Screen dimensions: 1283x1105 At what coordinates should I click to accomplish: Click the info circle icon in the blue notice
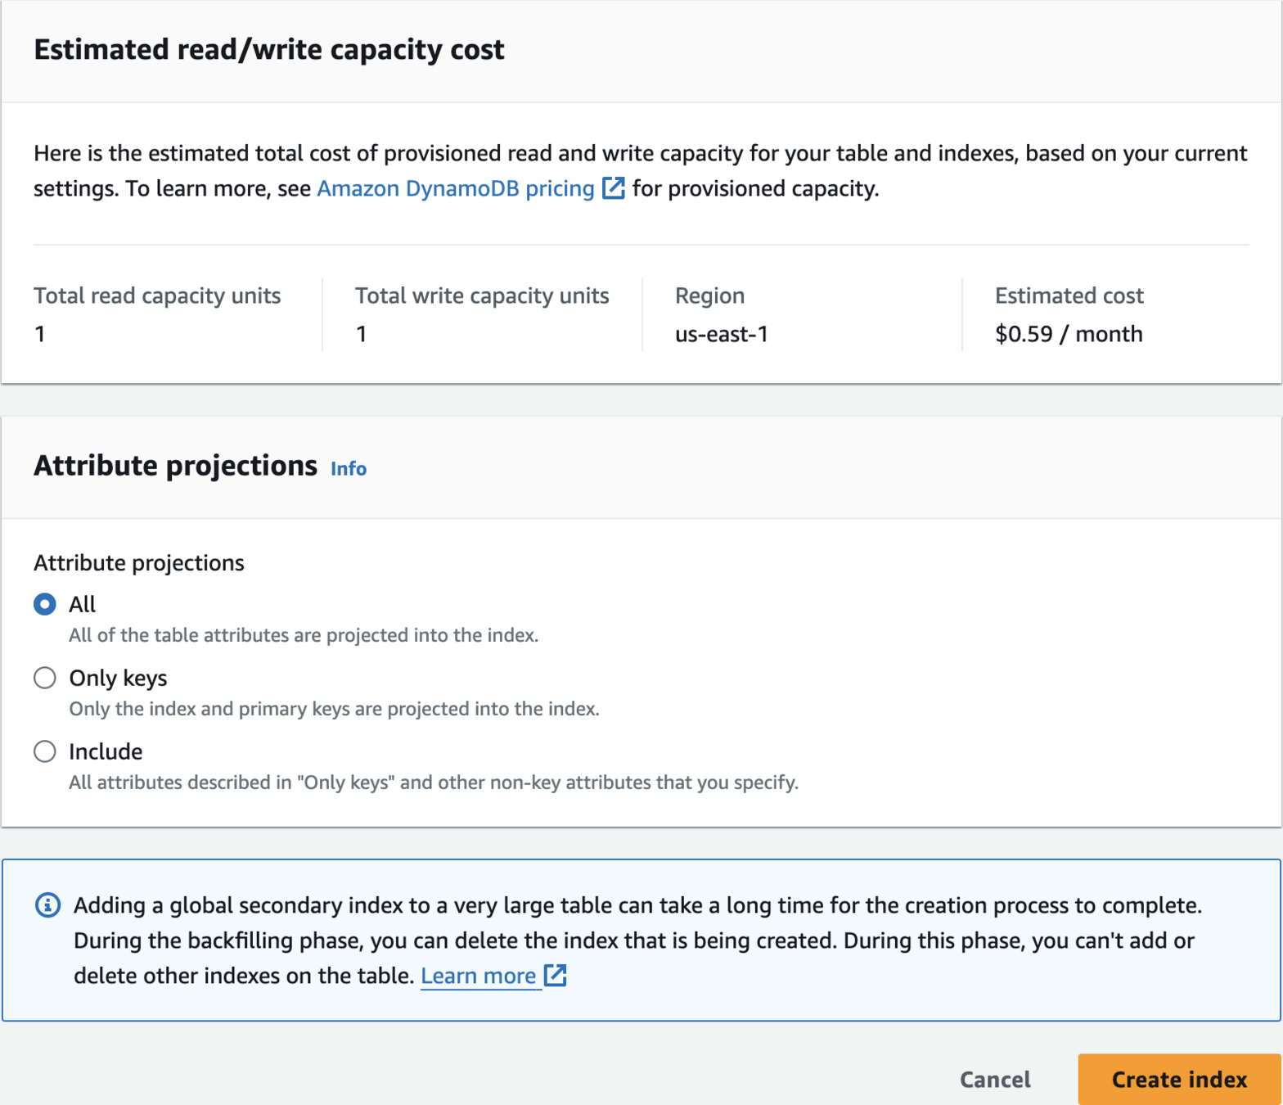click(47, 905)
